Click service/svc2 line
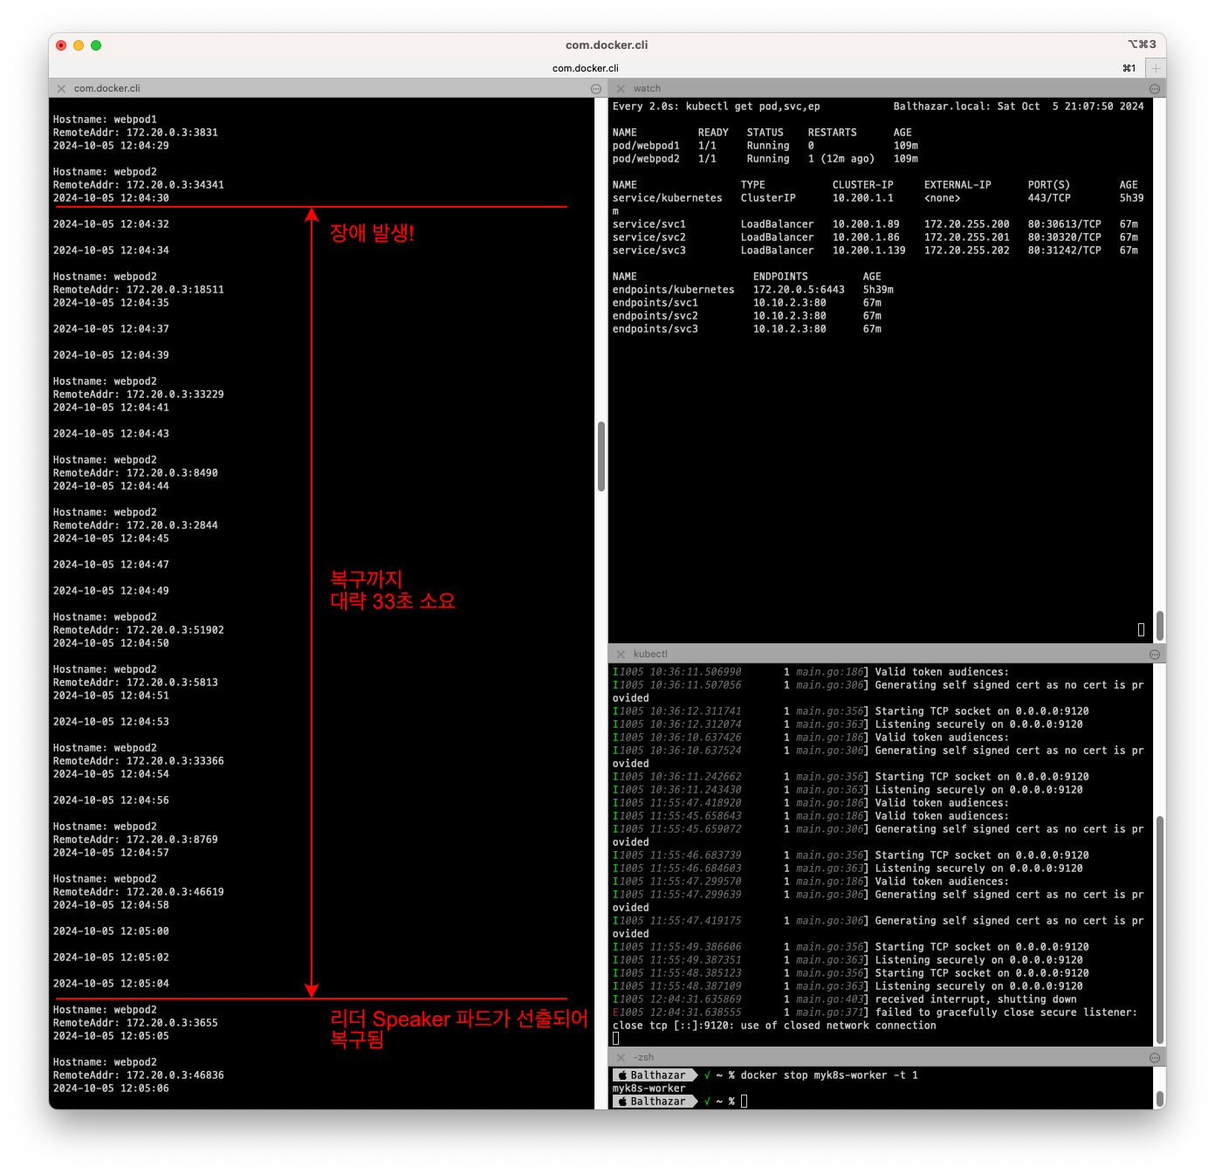This screenshot has width=1215, height=1174. (875, 237)
